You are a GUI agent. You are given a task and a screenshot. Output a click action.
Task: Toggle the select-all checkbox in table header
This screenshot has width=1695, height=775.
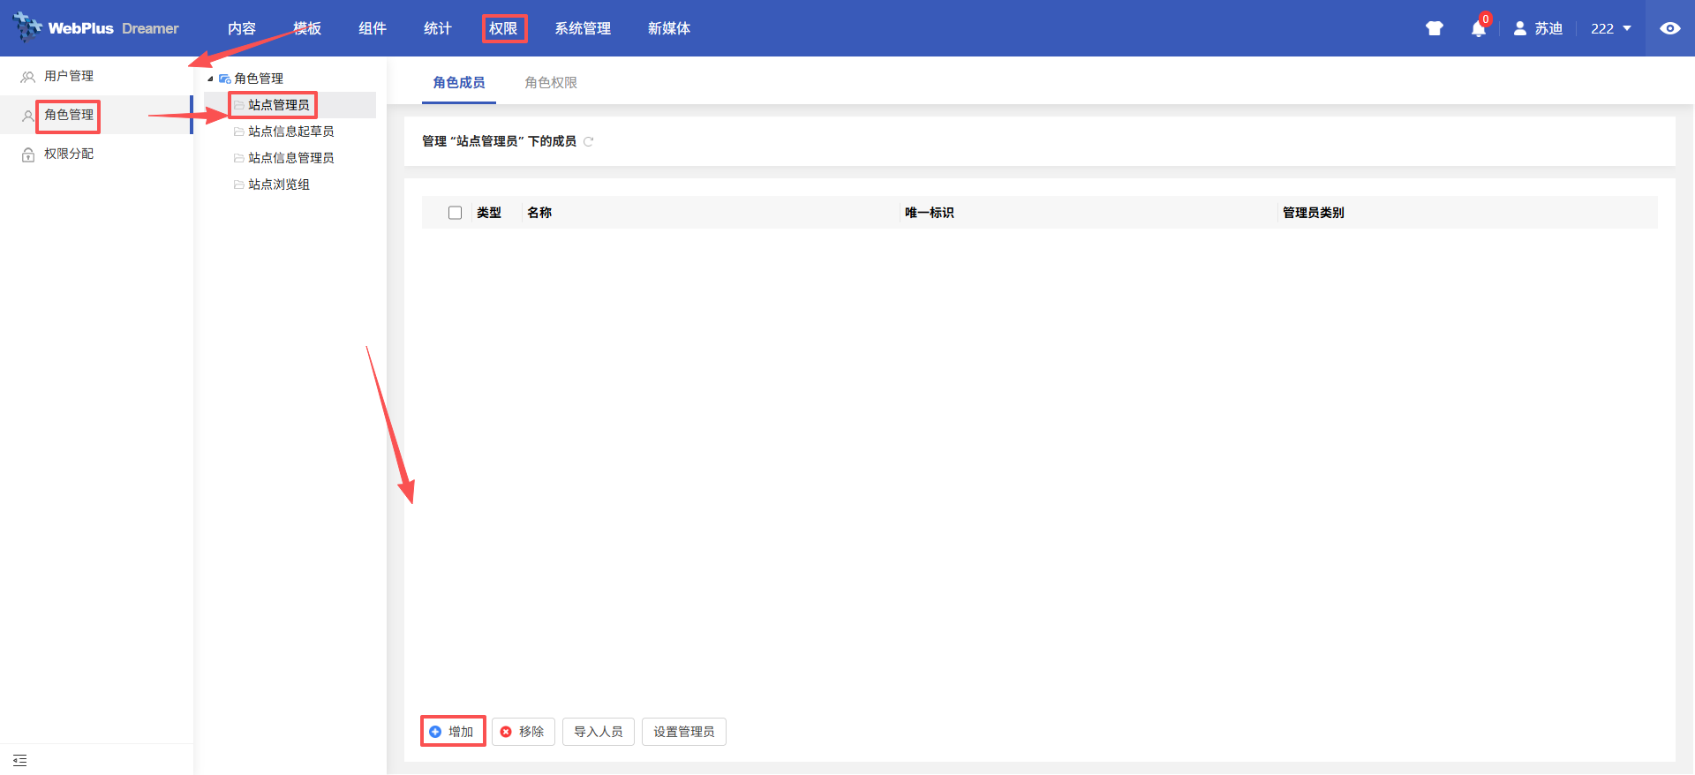click(x=455, y=213)
